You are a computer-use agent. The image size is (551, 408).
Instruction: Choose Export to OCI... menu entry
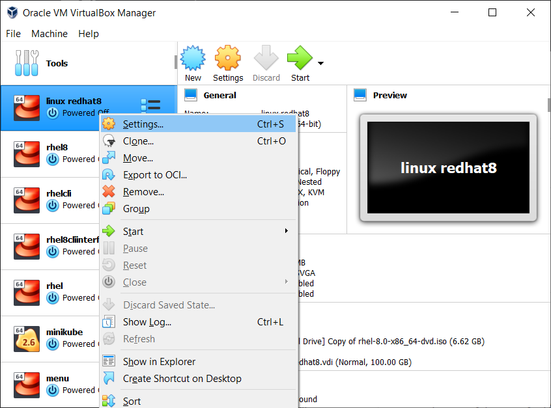198,175
